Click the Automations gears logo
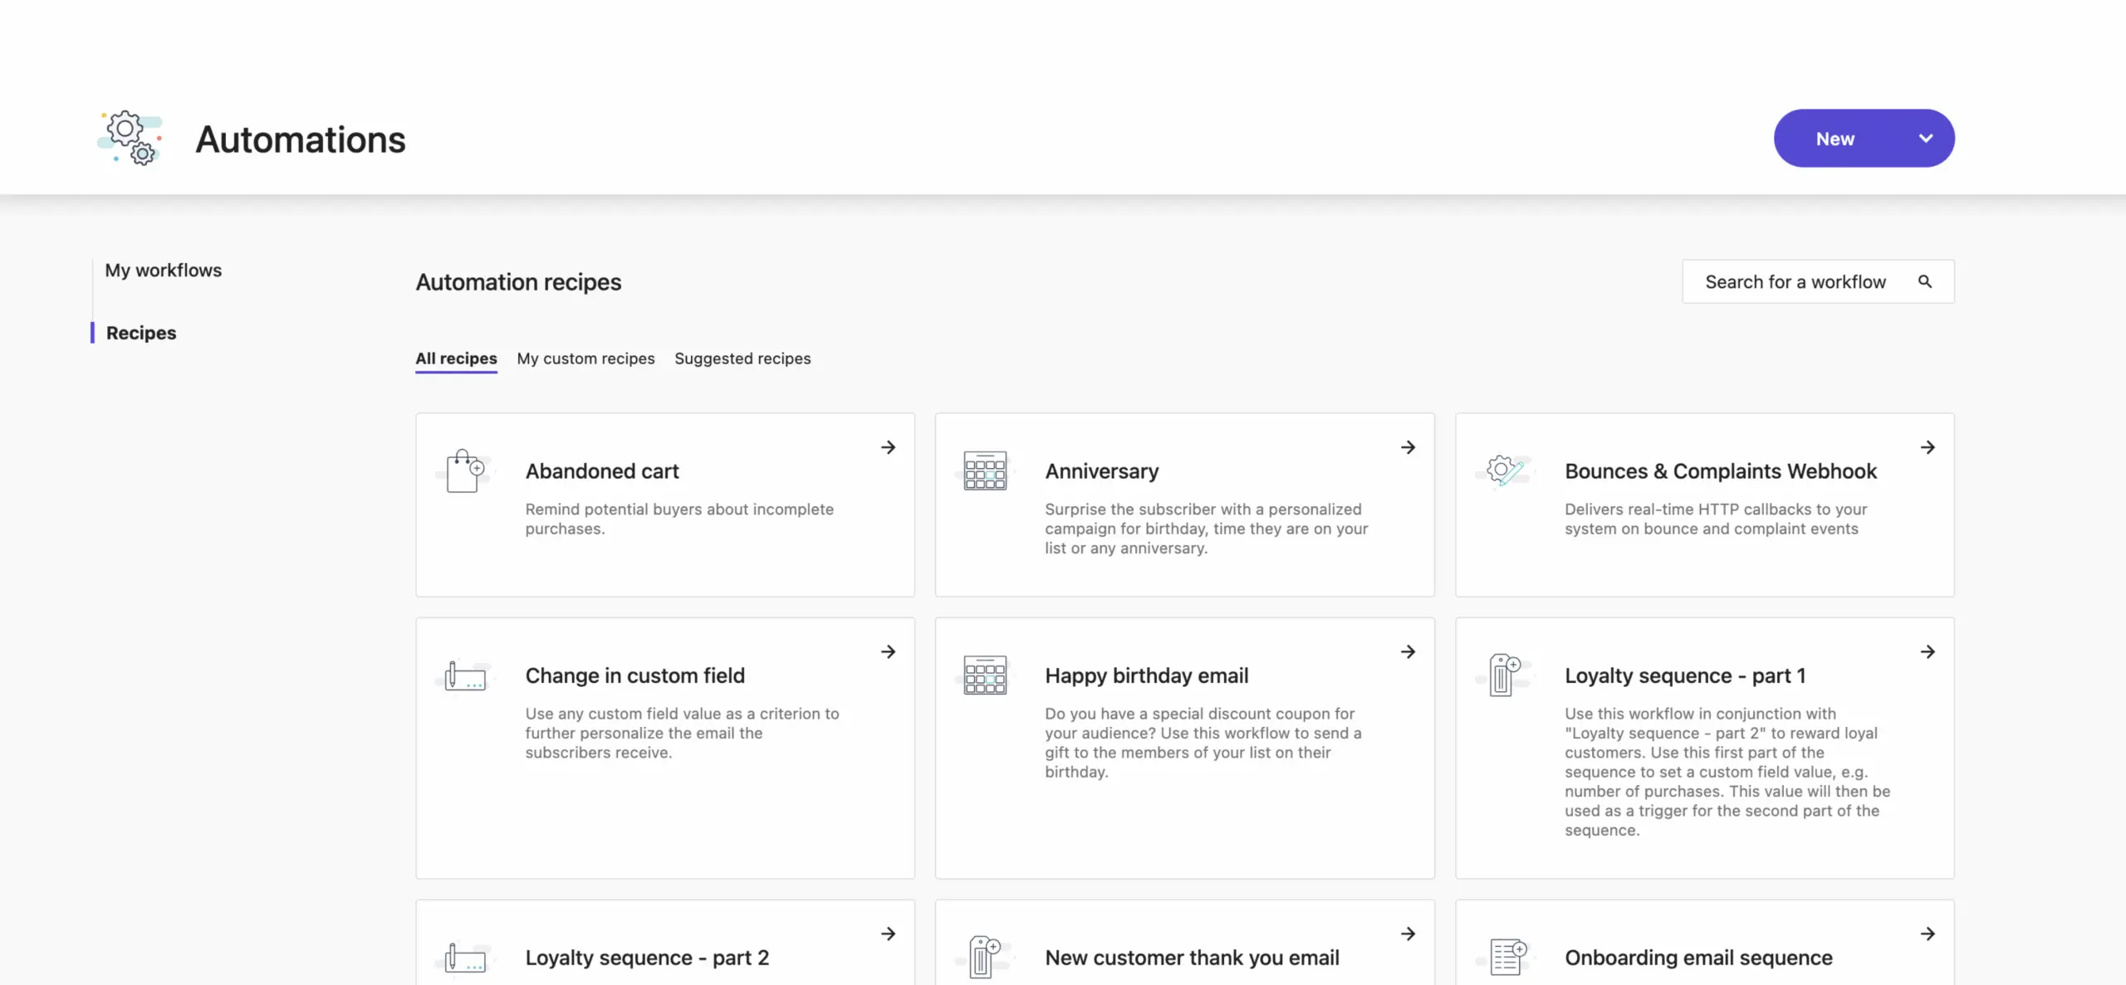Screen dimensions: 2126x985 (x=129, y=138)
